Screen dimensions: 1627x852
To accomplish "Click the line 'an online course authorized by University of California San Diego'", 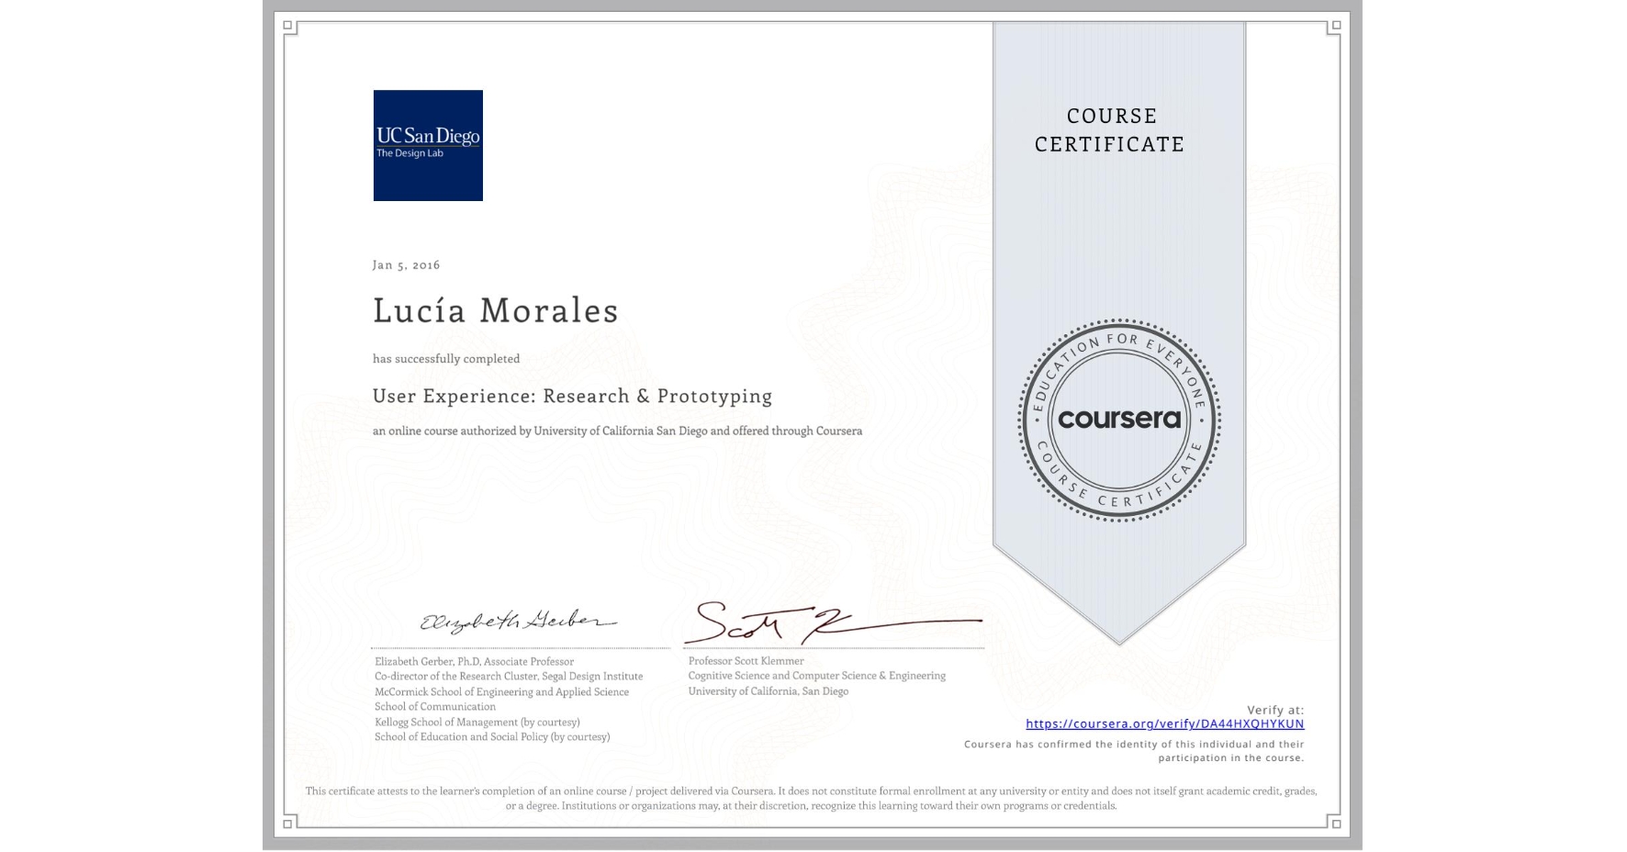I will click(617, 431).
